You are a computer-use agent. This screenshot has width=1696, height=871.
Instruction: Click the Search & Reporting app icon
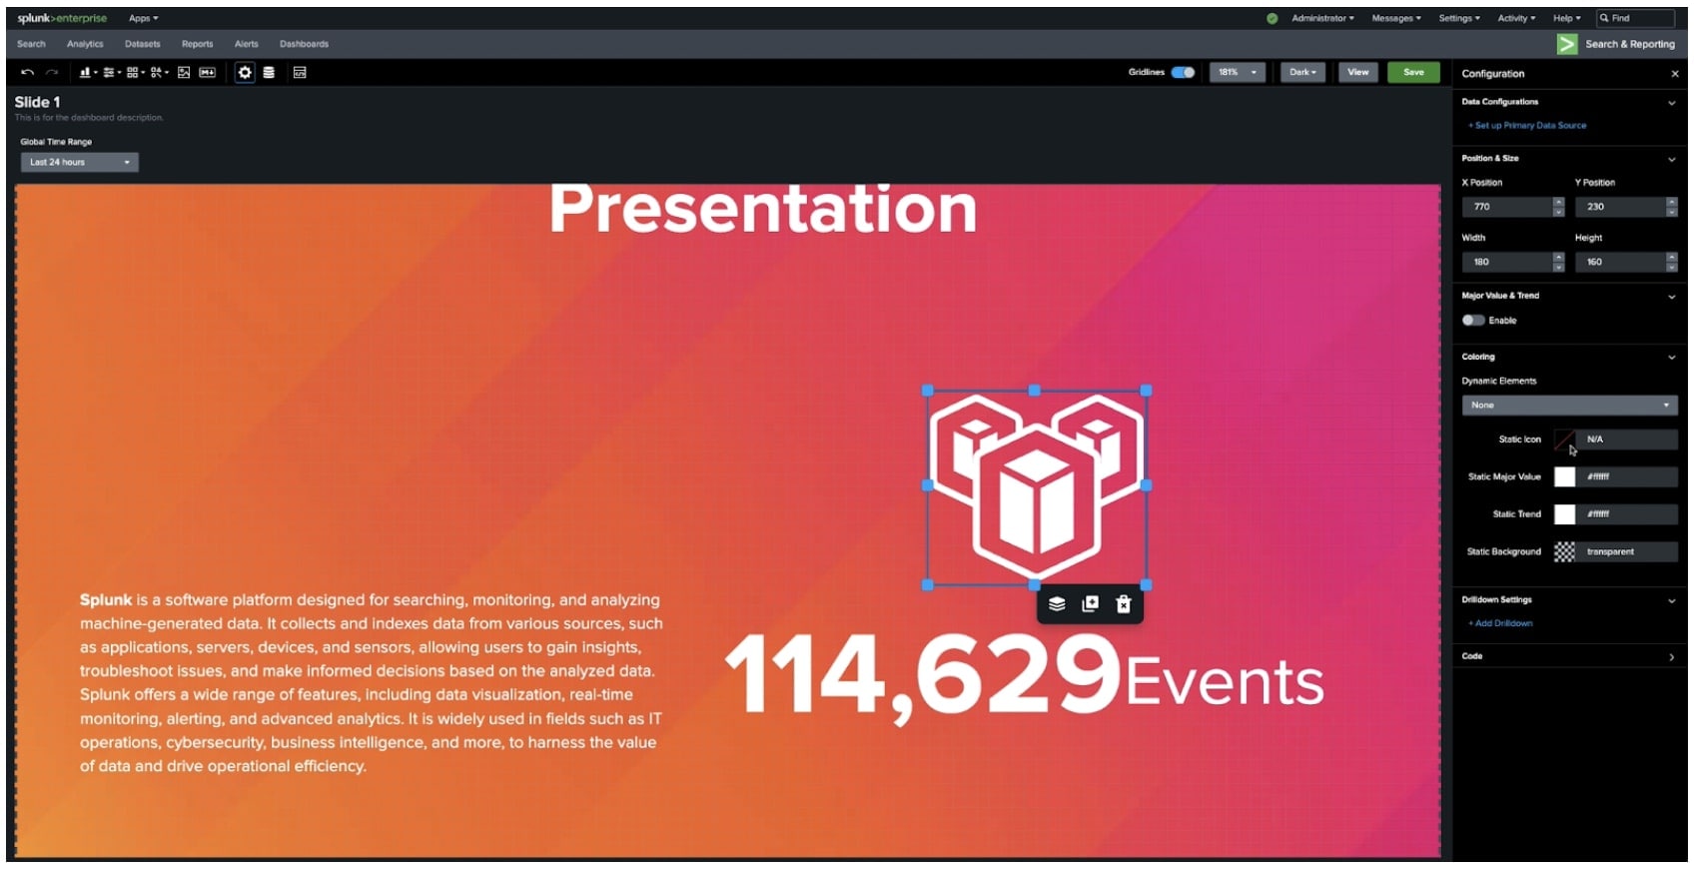1567,44
